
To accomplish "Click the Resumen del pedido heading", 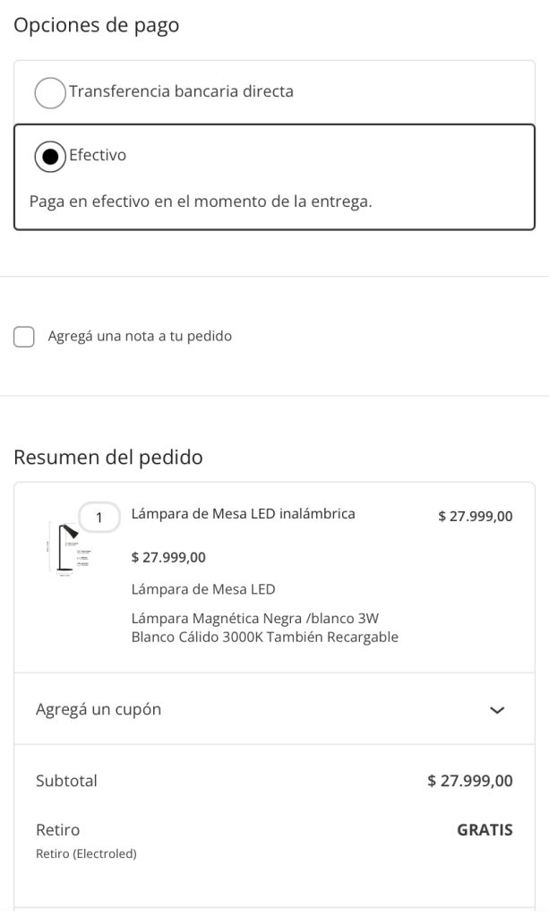I will pos(108,458).
